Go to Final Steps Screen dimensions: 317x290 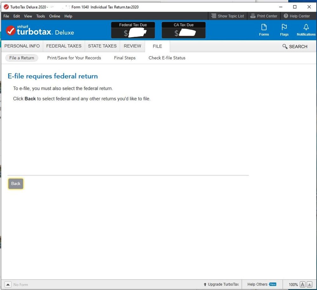[125, 58]
